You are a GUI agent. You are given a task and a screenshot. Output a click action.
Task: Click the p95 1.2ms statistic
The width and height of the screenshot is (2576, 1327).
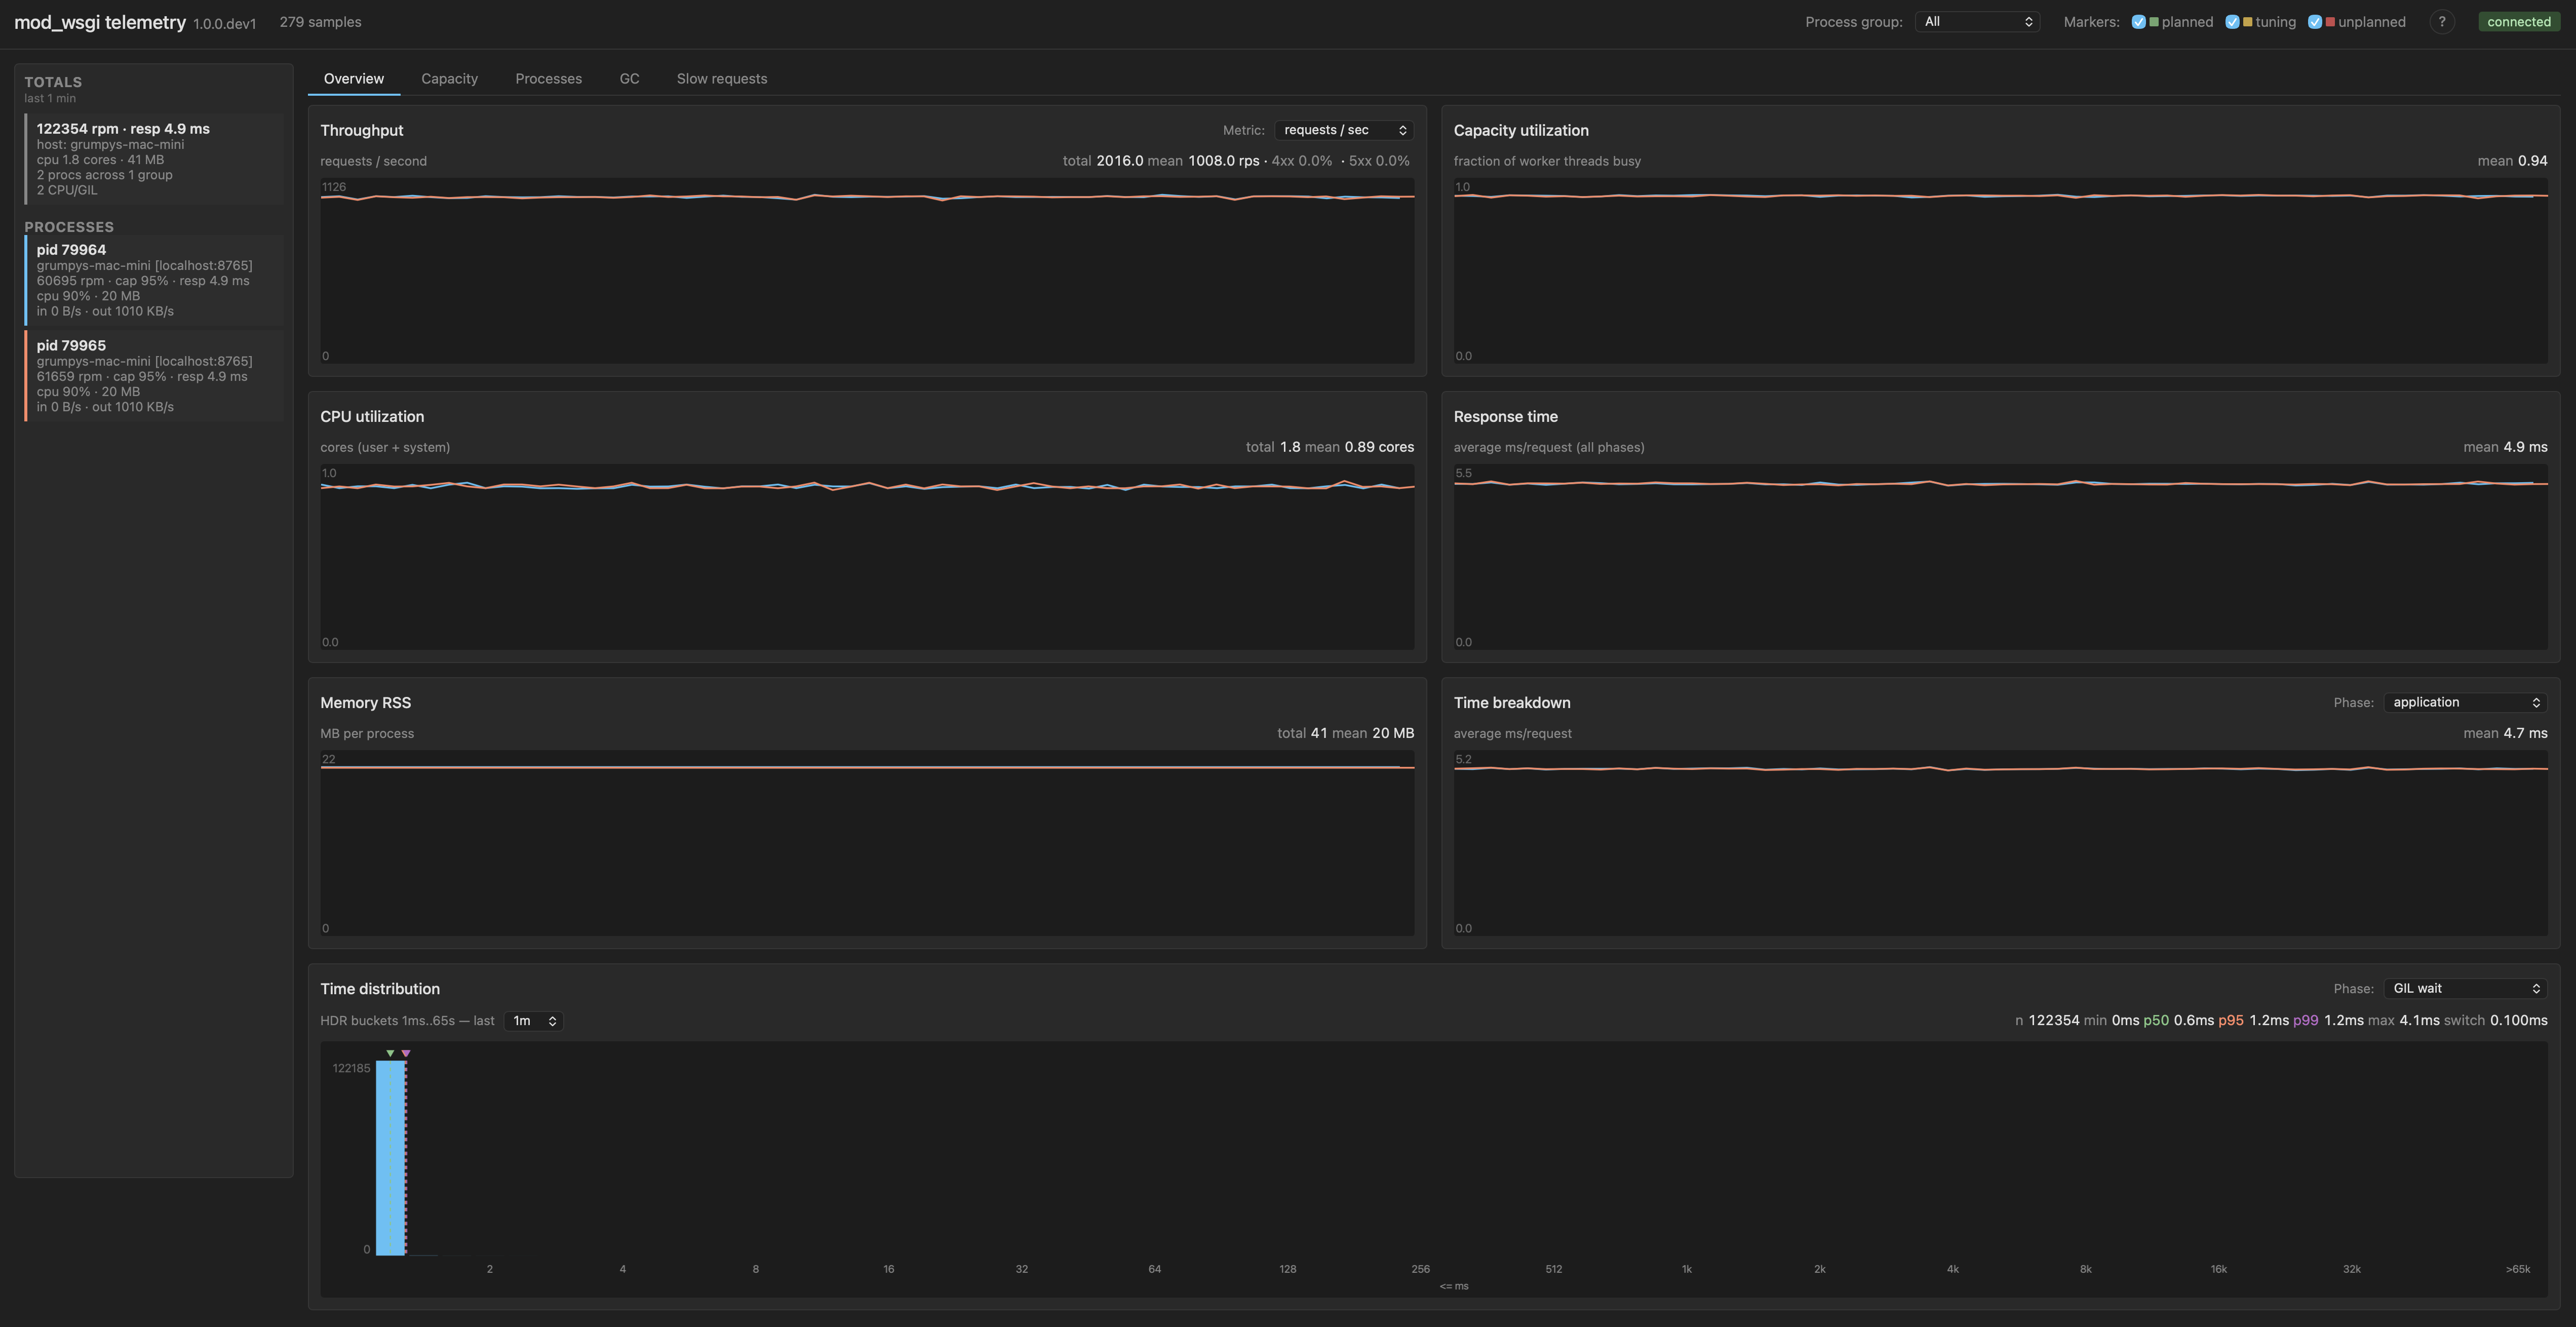coord(2253,1020)
